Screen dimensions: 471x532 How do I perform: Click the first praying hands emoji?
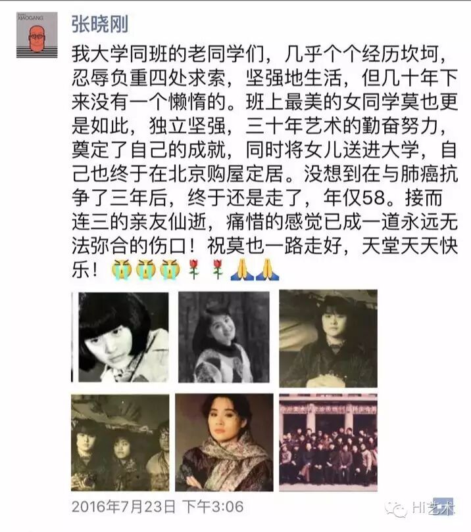pos(242,269)
